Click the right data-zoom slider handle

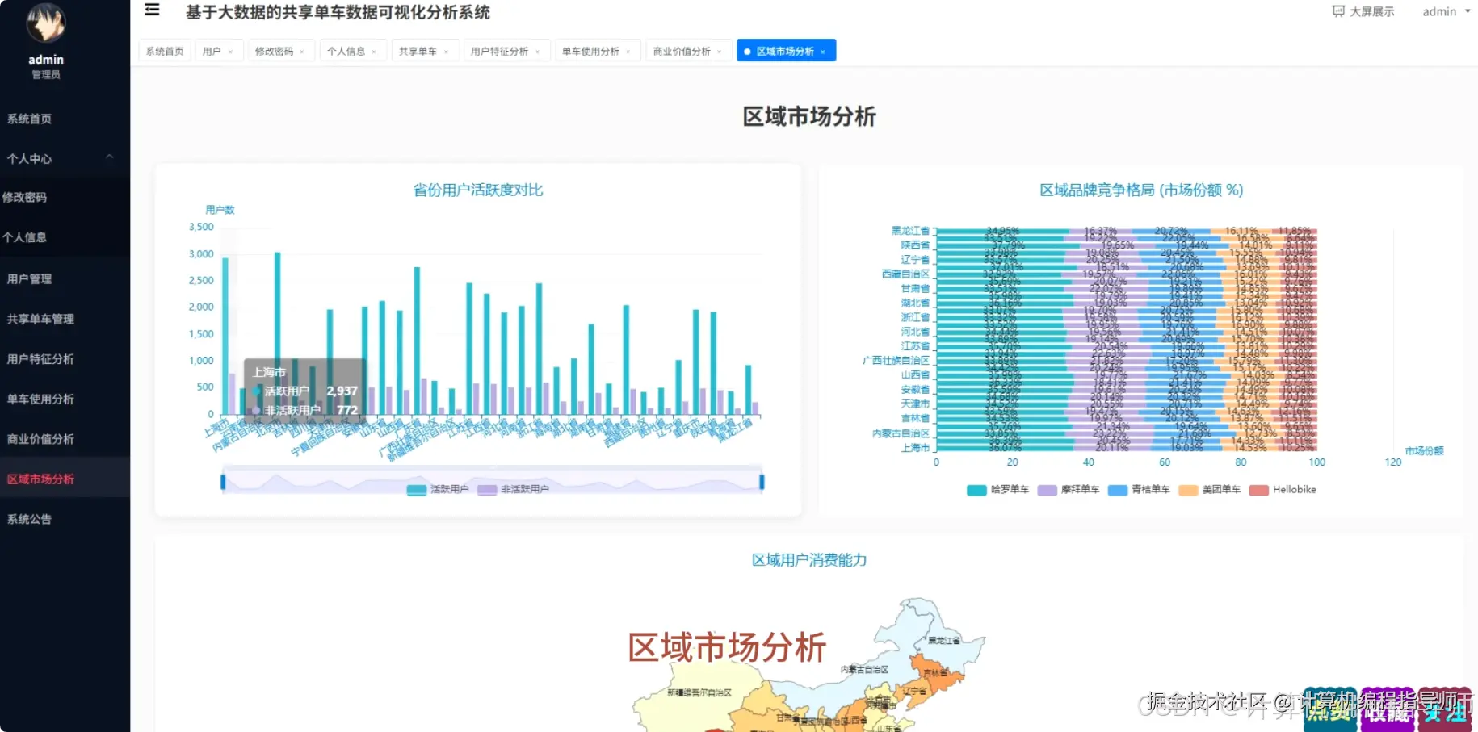coord(762,482)
